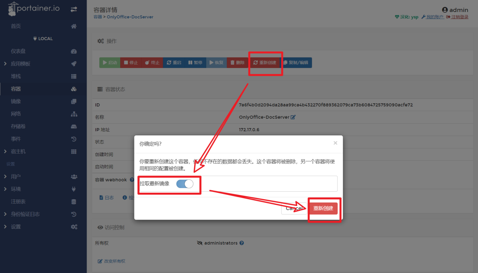Collapse the sidebar with the arrows icon
This screenshot has height=273, width=478.
(x=74, y=9)
